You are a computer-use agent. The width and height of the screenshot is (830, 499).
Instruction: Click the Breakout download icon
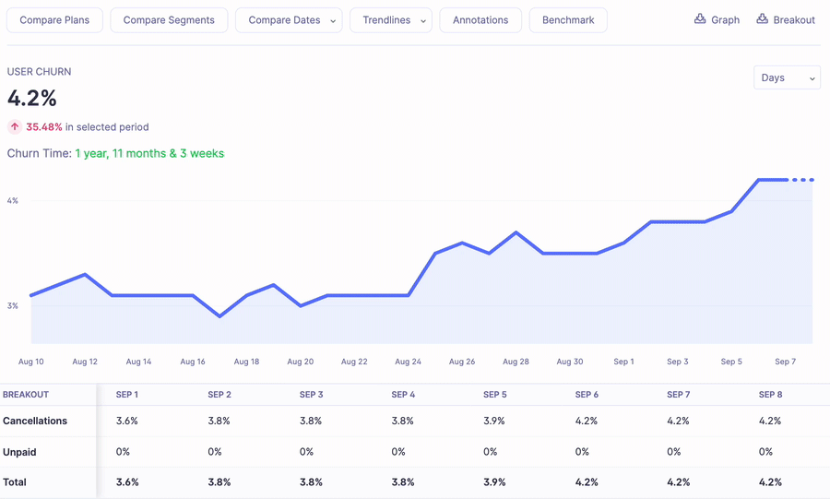[762, 18]
